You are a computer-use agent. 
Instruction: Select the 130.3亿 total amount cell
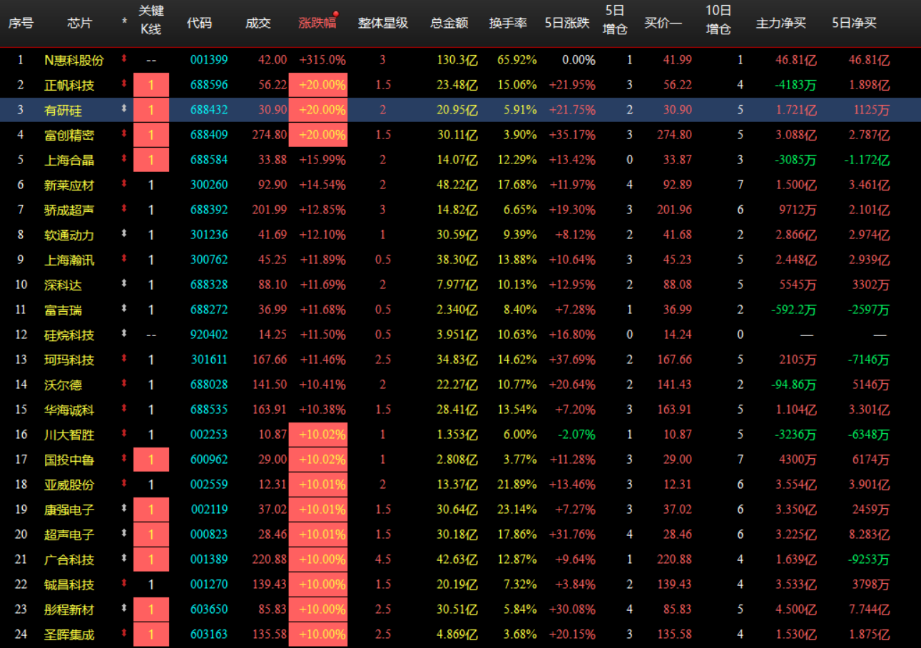pyautogui.click(x=457, y=60)
